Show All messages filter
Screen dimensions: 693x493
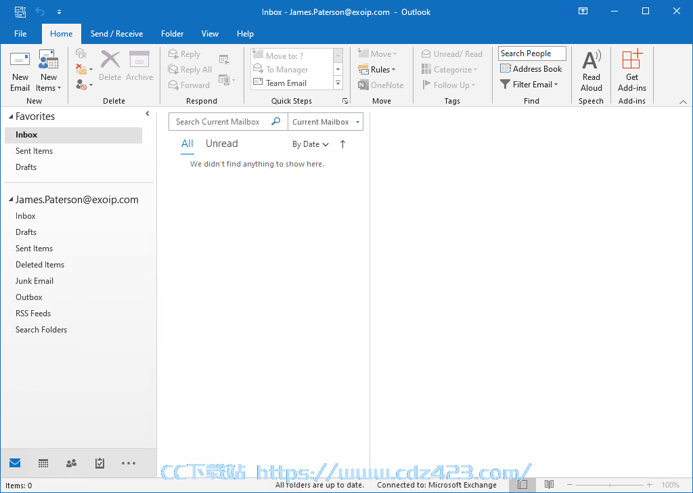187,144
